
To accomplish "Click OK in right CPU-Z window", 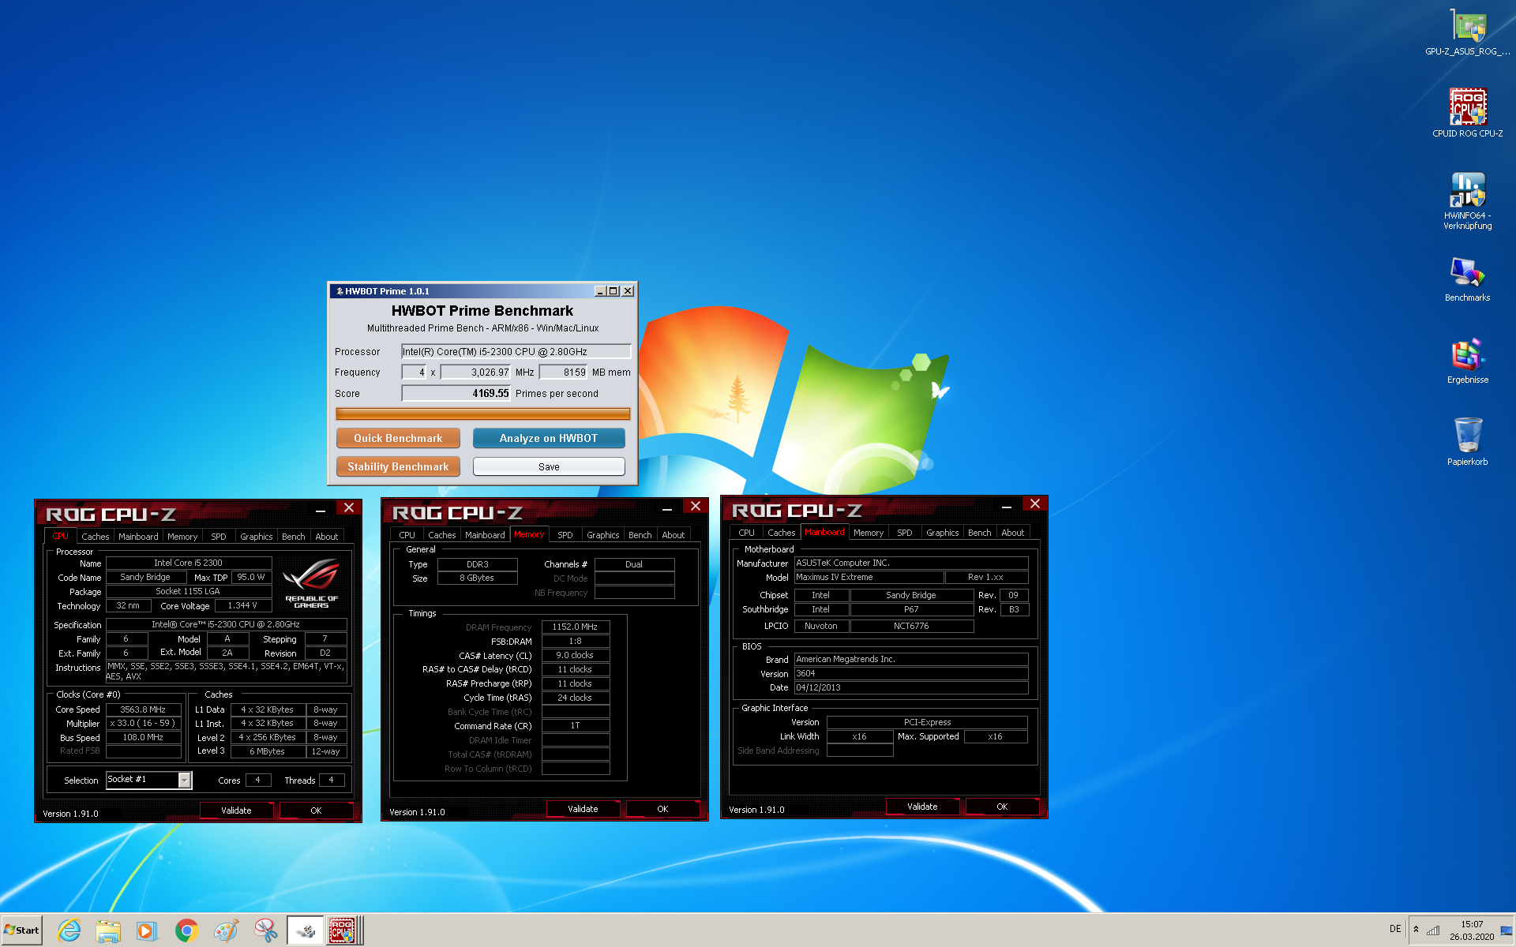I will tap(1002, 807).
